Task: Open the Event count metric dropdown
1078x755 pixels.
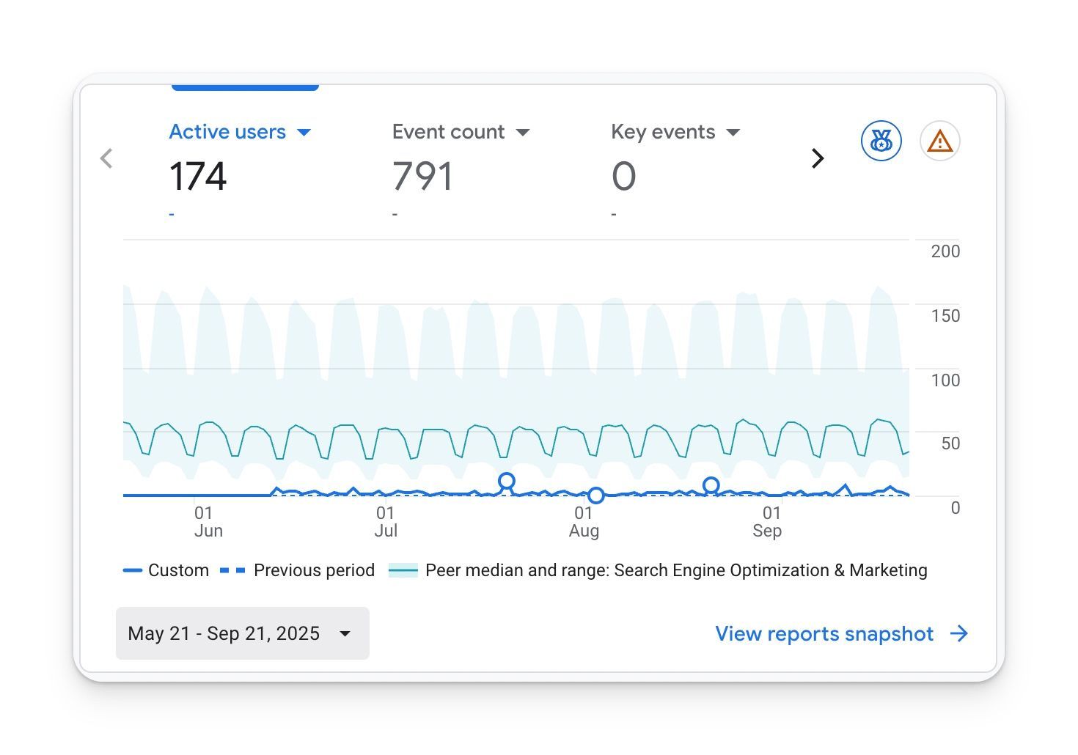Action: point(523,132)
